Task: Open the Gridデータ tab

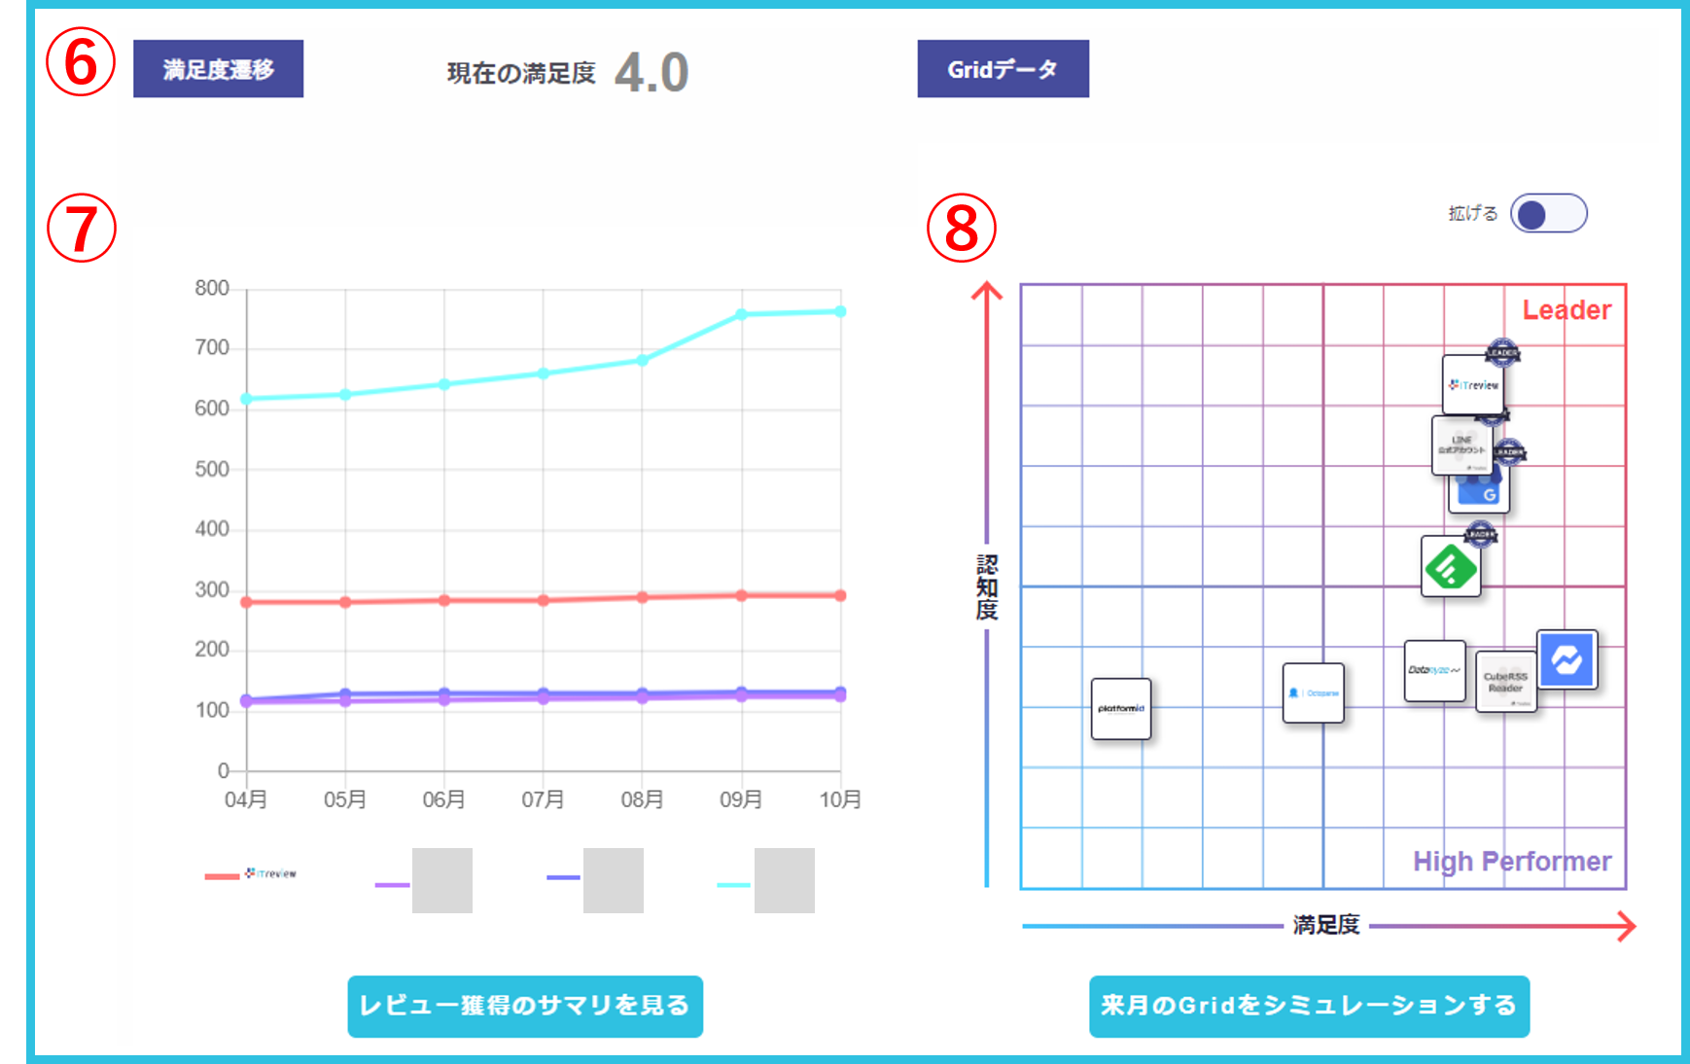Action: [x=1003, y=68]
